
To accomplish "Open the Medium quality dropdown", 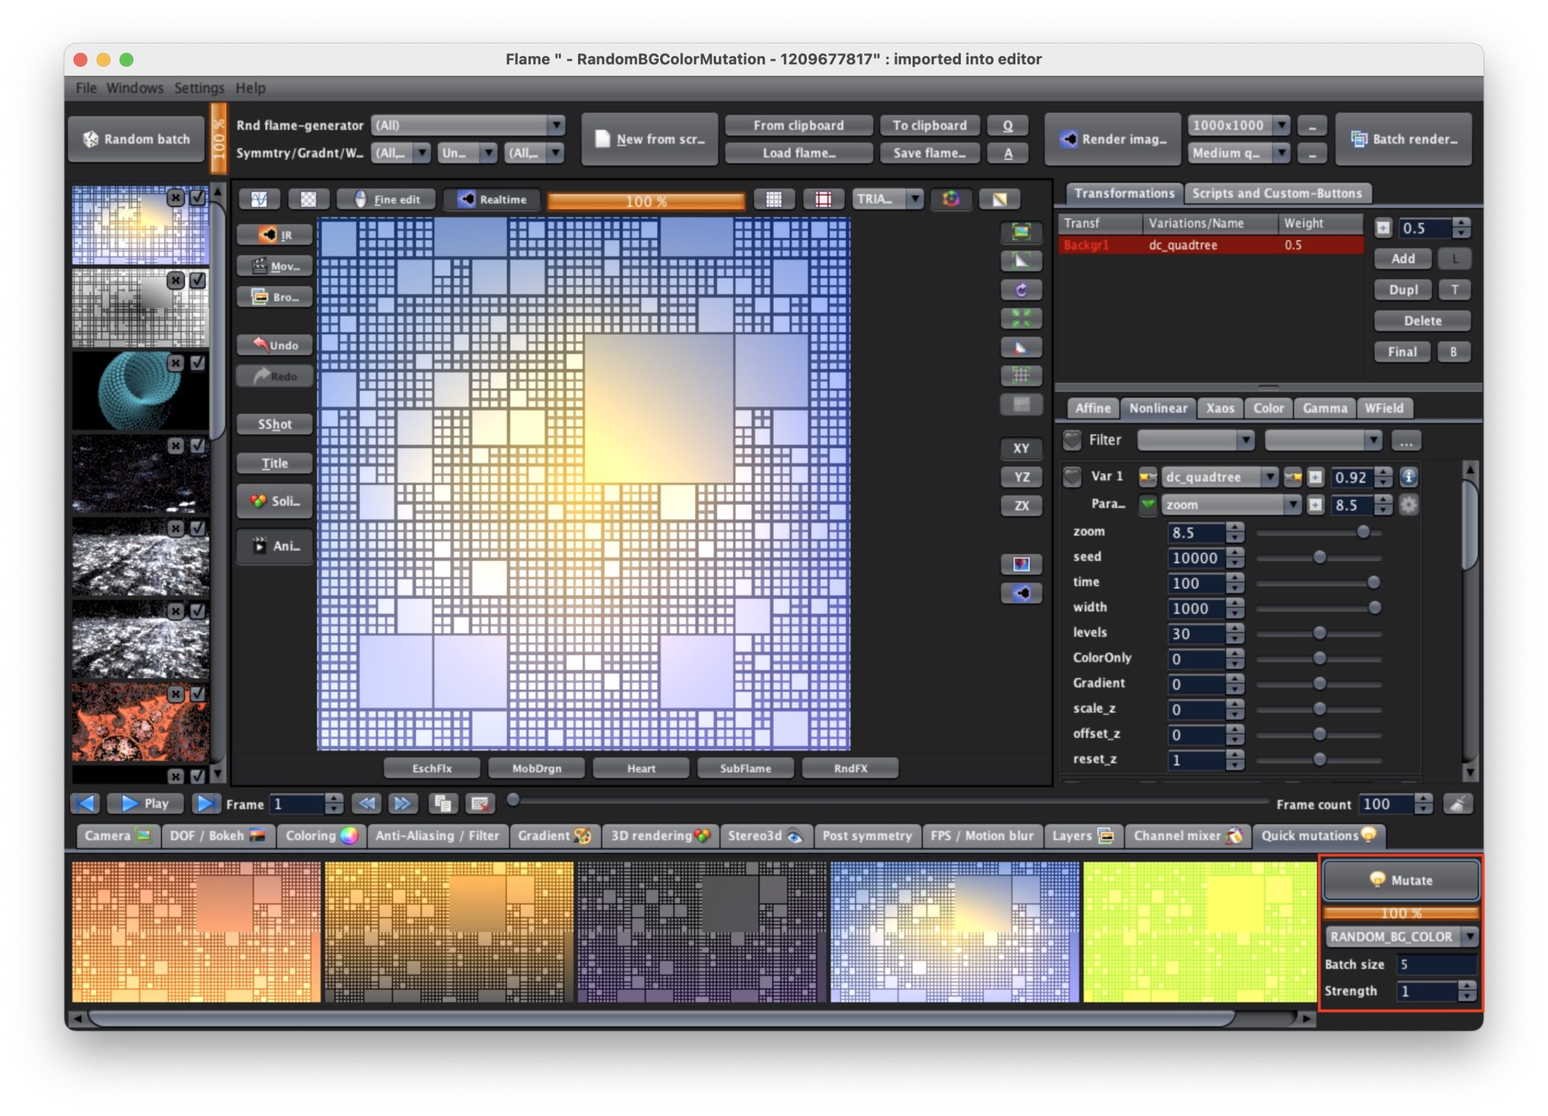I will pos(1238,153).
